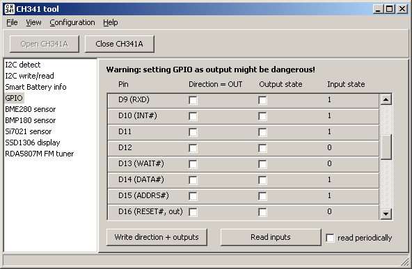
Task: Click the D15 (ADDRS#) pin label
Action: [x=143, y=195]
